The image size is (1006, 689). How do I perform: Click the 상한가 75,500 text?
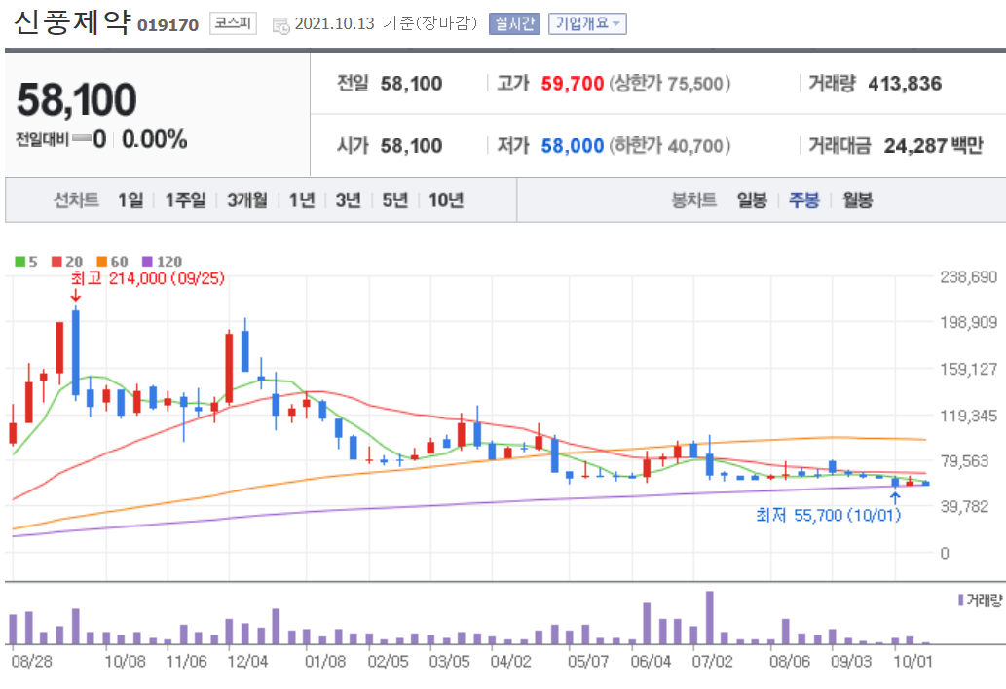click(670, 84)
